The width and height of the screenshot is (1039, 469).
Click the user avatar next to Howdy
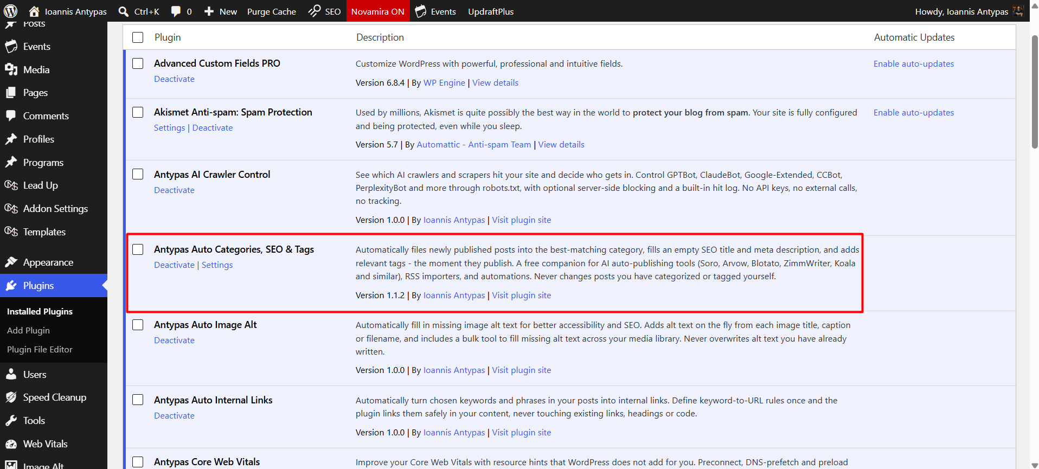[x=1018, y=11]
